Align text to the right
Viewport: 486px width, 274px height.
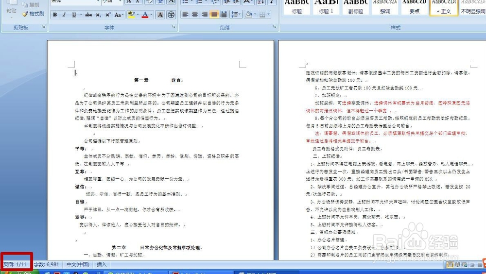pos(205,14)
